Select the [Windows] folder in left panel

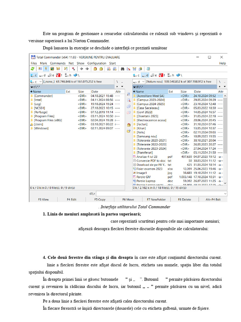[41, 128]
